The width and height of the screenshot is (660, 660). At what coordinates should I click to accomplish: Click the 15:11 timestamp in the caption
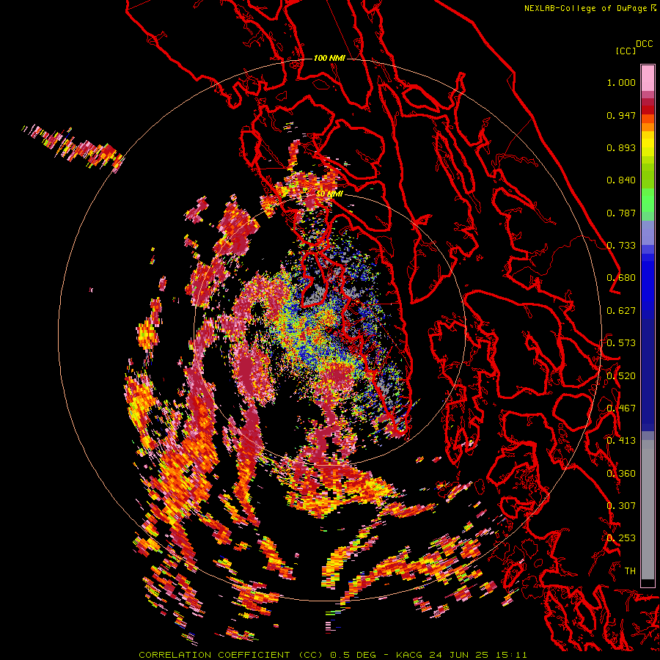tap(510, 655)
